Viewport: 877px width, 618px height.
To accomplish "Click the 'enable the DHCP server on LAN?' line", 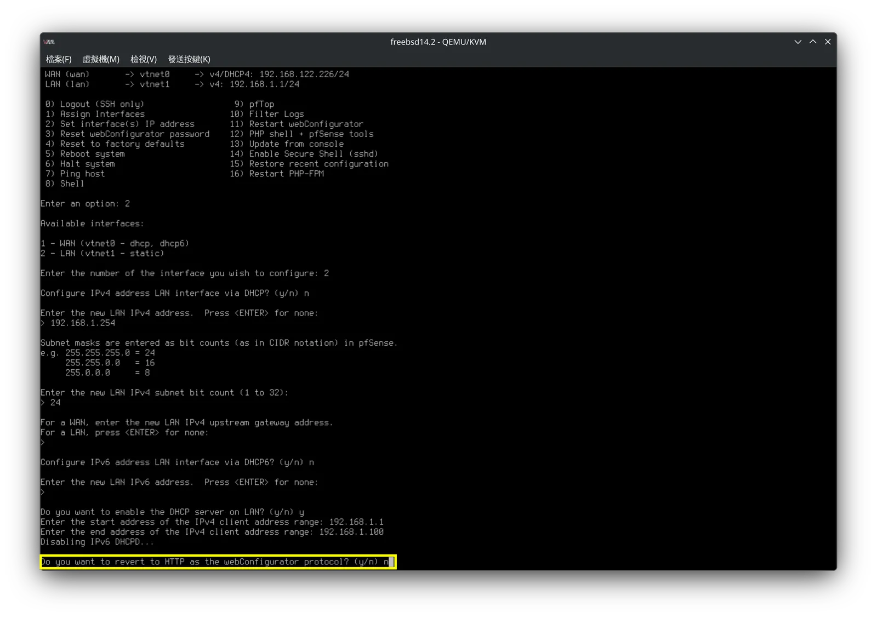I will click(172, 512).
